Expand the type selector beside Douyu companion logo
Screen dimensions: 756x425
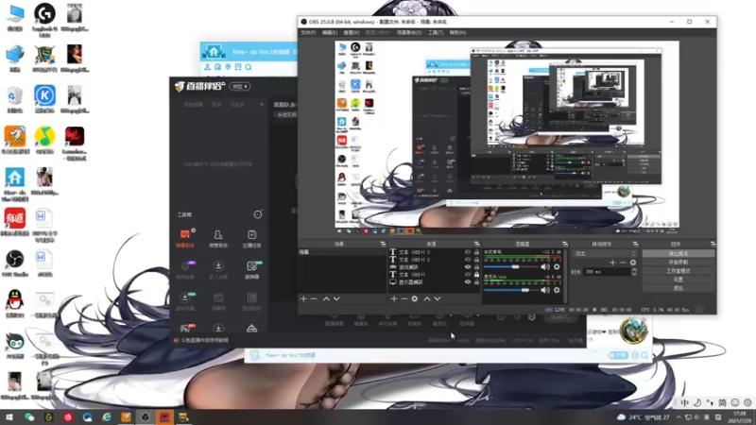tap(240, 86)
